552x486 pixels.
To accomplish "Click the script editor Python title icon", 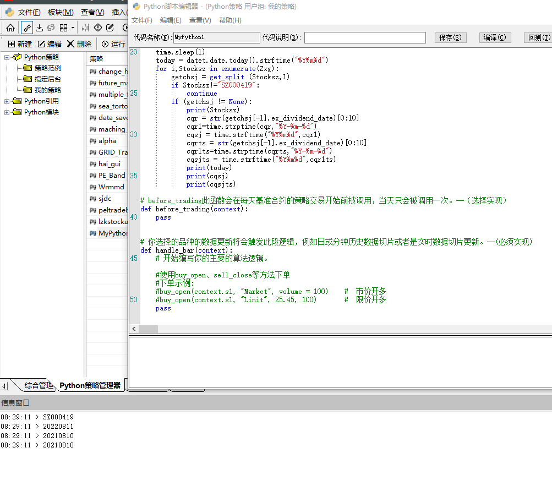I will coord(136,7).
